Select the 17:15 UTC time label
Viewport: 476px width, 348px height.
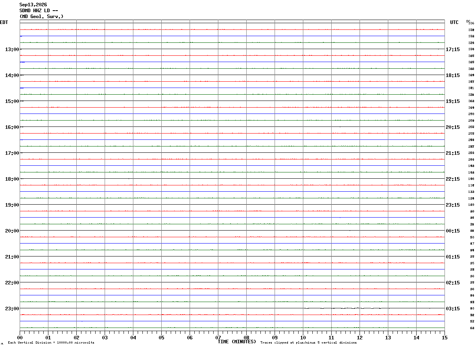pyautogui.click(x=453, y=49)
